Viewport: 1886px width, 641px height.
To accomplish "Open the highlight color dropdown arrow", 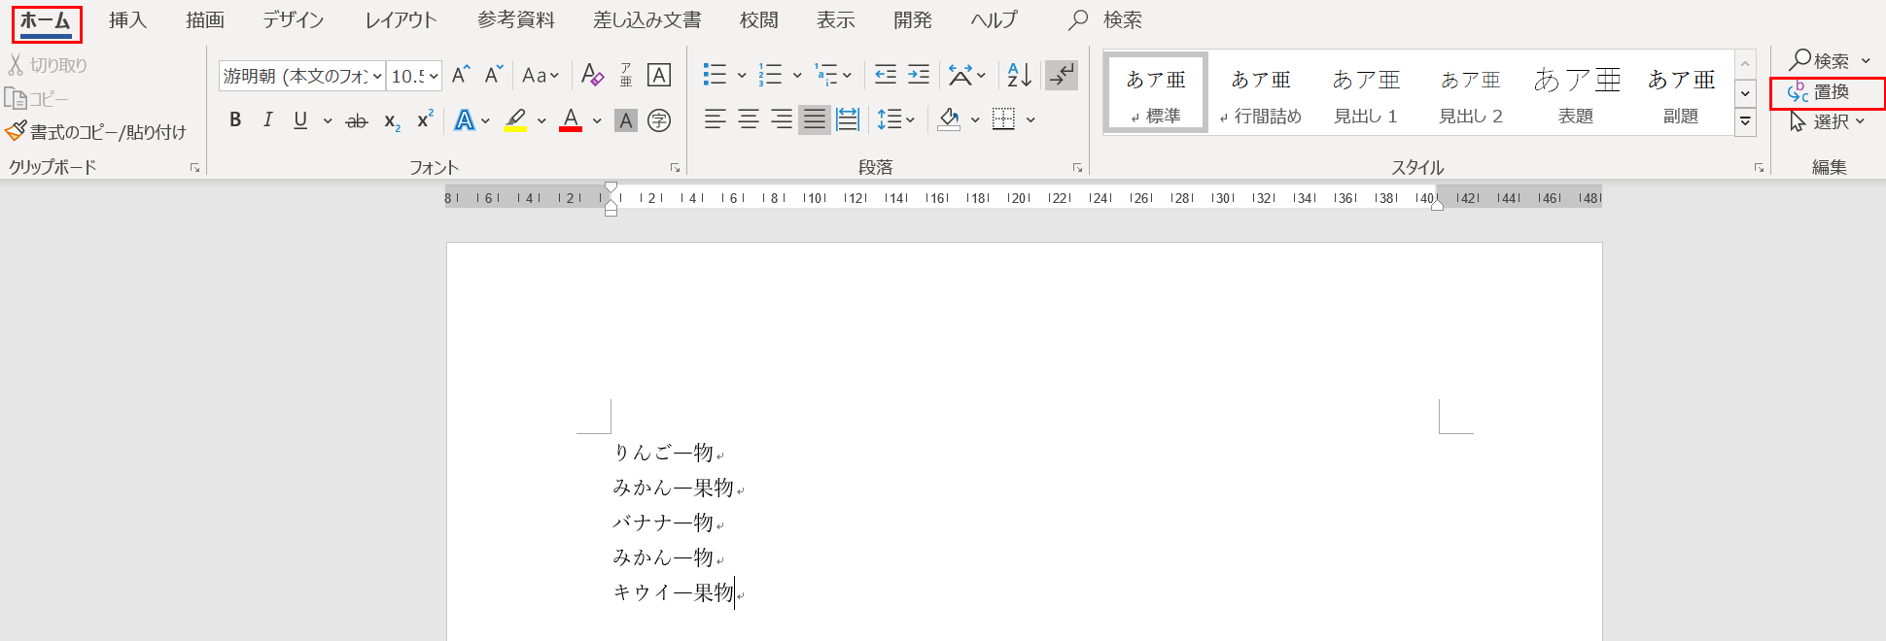I will tap(541, 120).
